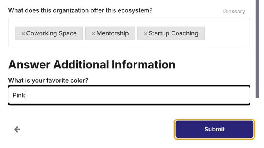Click the 'What is your favorite color?' label
The height and width of the screenshot is (148, 264).
pyautogui.click(x=48, y=80)
